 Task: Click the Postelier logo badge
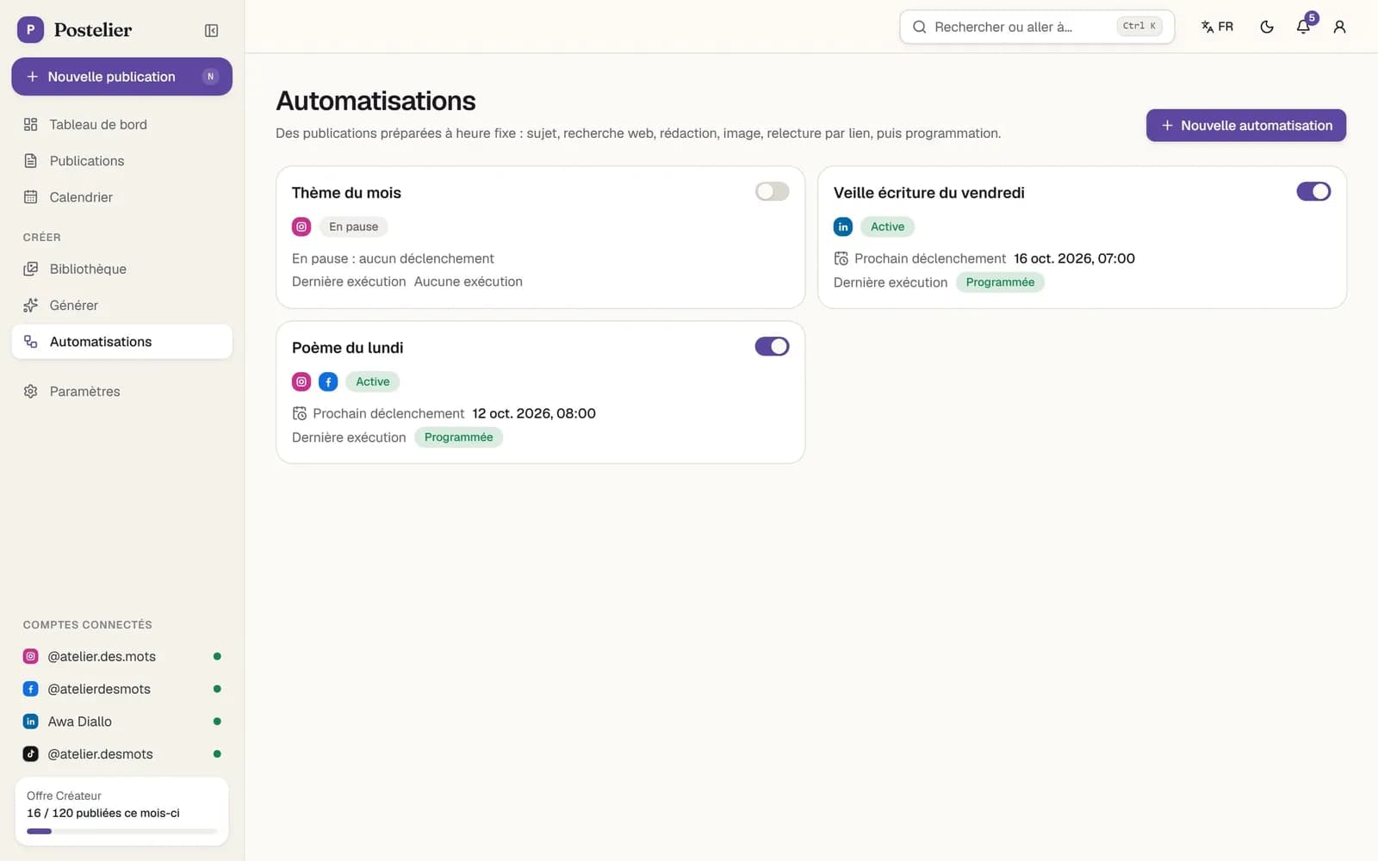pos(30,29)
